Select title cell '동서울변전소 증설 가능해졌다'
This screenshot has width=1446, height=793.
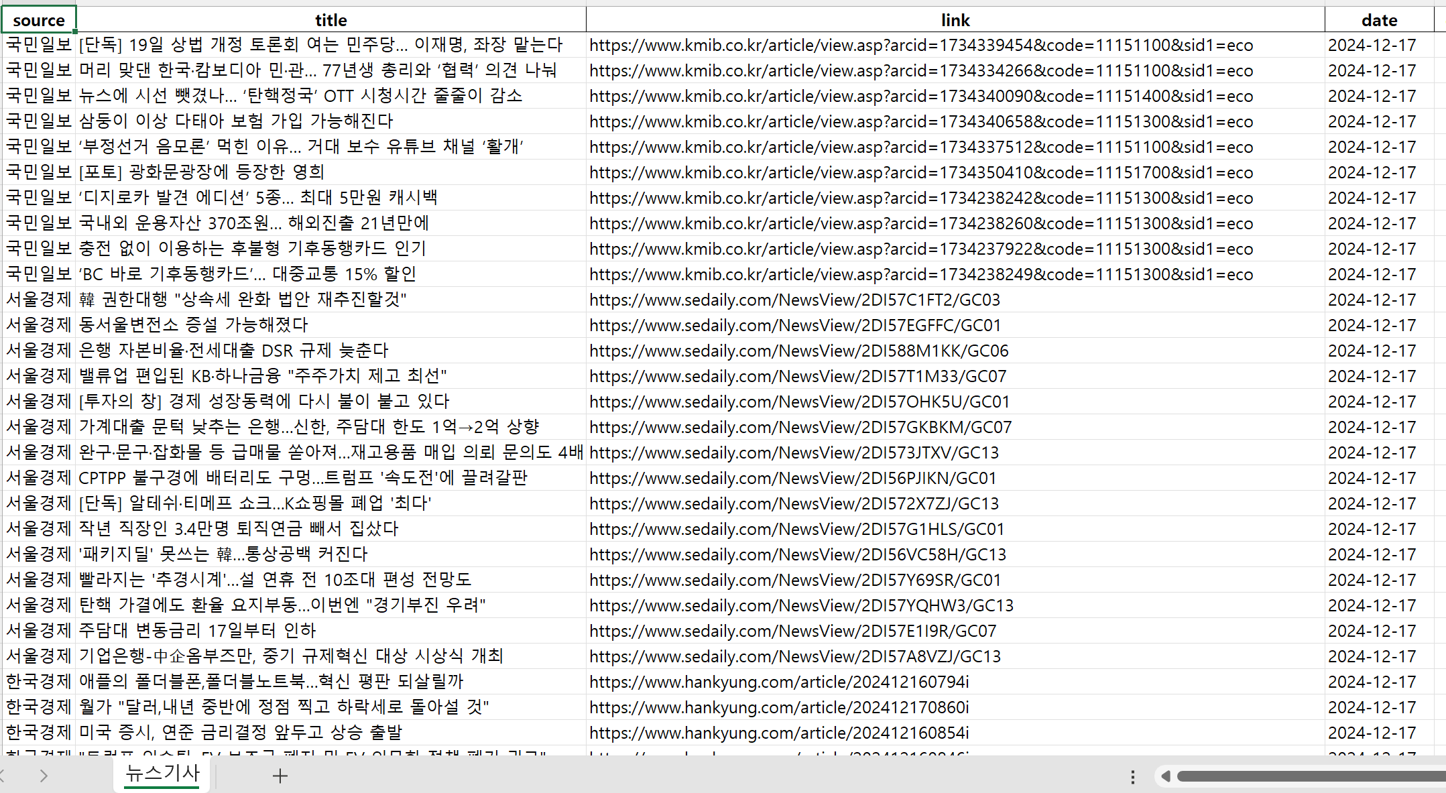tap(193, 325)
